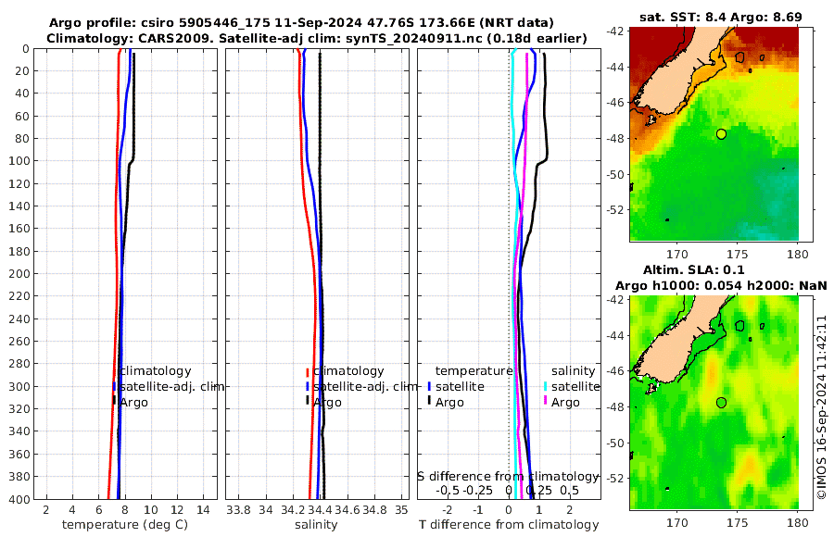Click temperature axis tick '14'
Viewport: 834px width, 537px height.
coord(203,510)
